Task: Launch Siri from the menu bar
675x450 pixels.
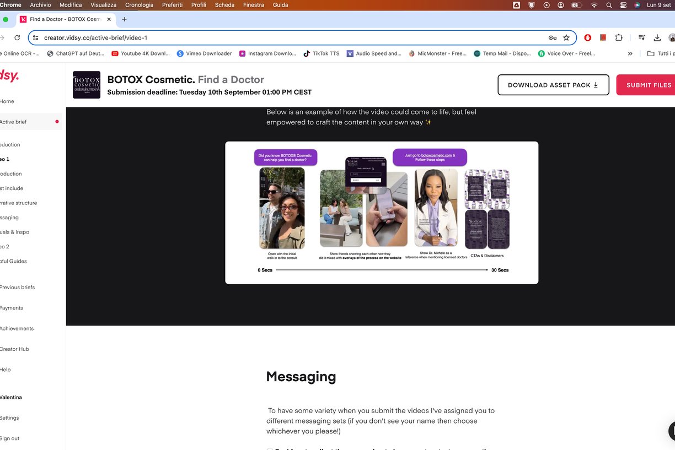Action: (x=637, y=5)
